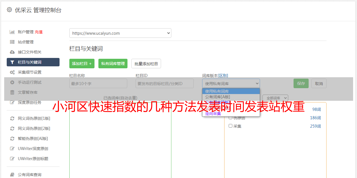The height and width of the screenshot is (178, 357).
Task: Click the 添加栏目 + button
Action: (82, 64)
